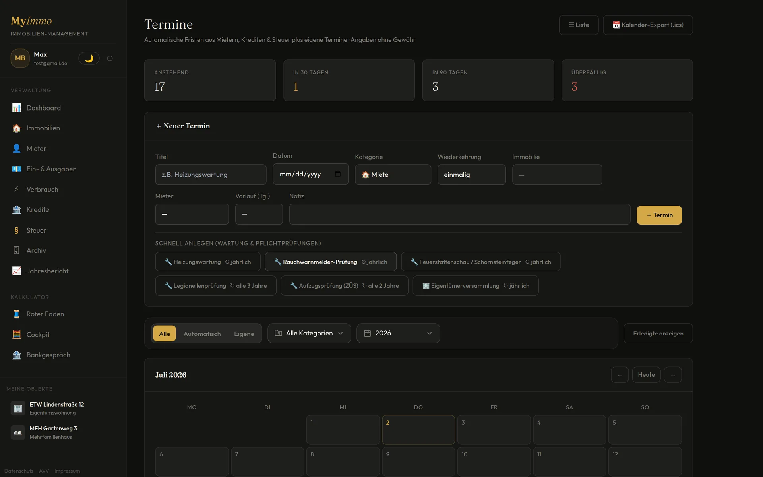Click the Mieter person icon
This screenshot has height=477, width=763.
click(16, 148)
